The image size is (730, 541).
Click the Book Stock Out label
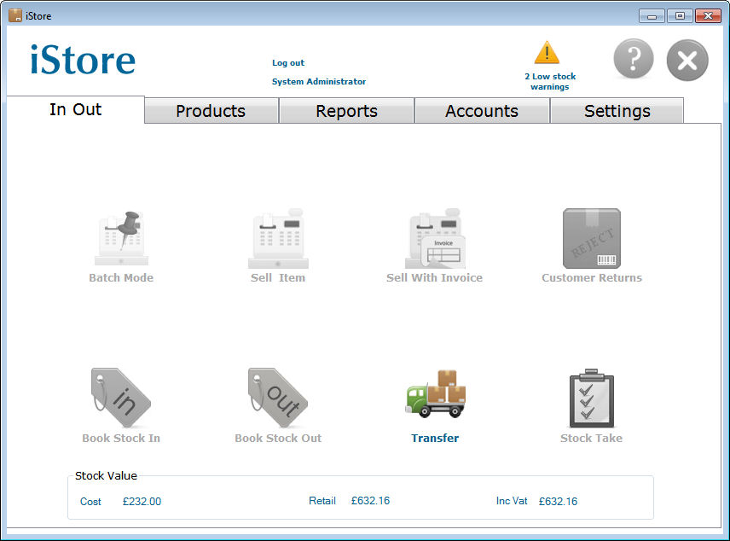pos(278,438)
